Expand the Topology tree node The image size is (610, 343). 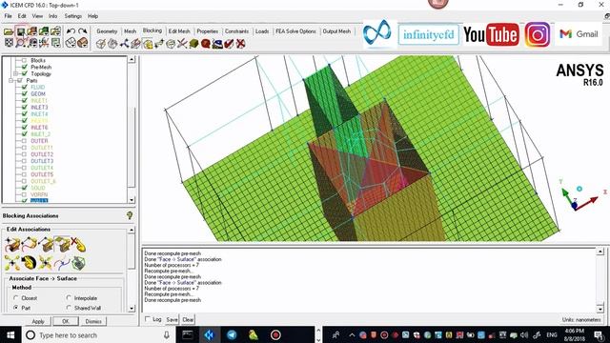16,73
